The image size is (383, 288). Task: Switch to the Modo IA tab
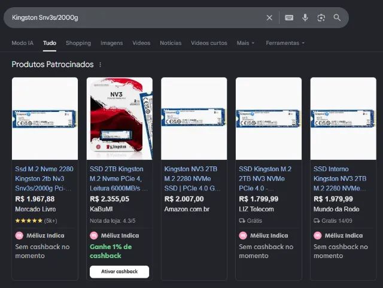tap(23, 43)
